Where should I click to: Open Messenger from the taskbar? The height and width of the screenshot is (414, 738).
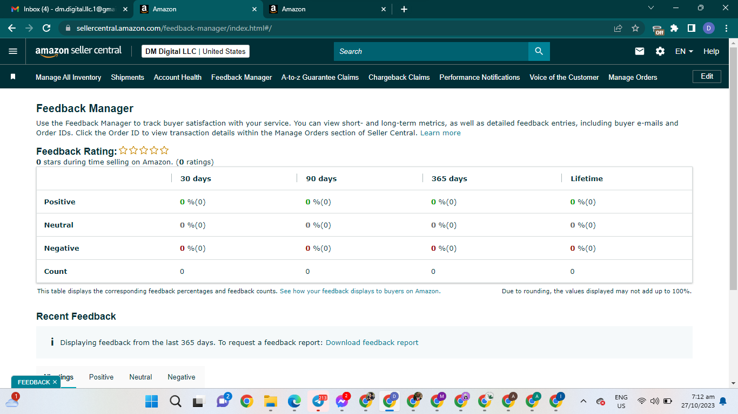pos(342,401)
